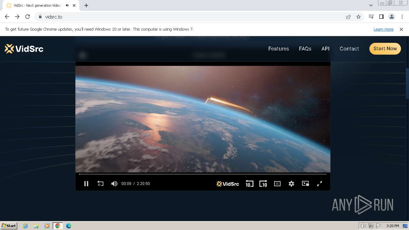Image resolution: width=409 pixels, height=230 pixels.
Task: Open the media controls in the Chrome toolbar
Action: [x=371, y=17]
